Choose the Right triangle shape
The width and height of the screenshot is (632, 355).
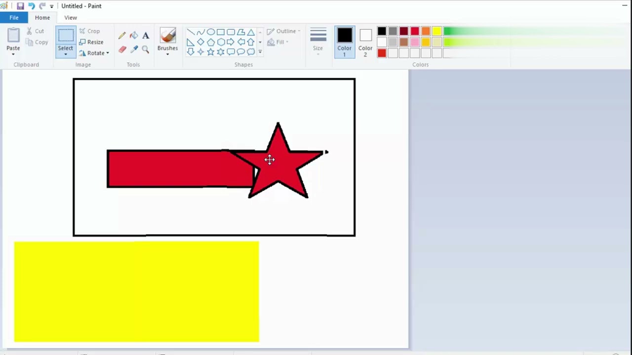[191, 42]
